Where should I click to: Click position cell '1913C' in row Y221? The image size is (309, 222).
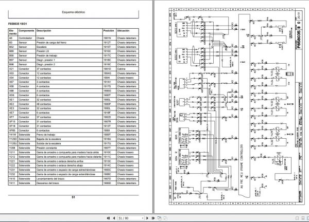click(109, 161)
